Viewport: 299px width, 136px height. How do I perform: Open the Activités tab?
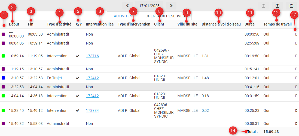point(123,16)
